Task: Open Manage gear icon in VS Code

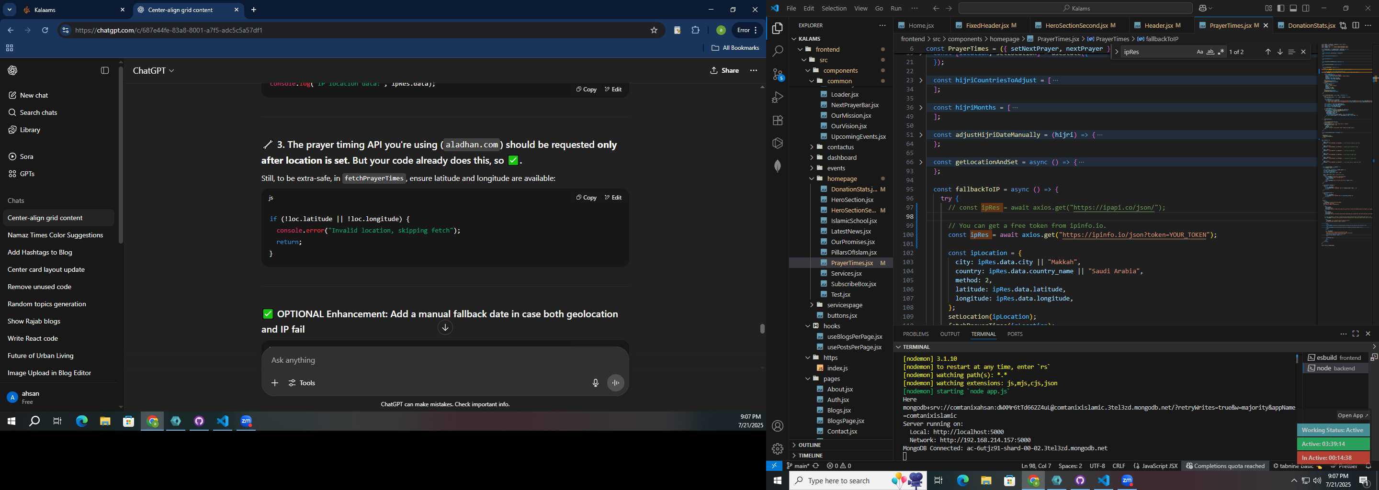Action: pos(778,449)
